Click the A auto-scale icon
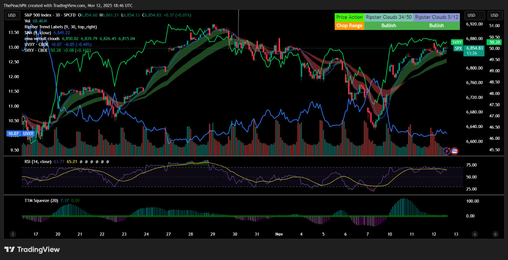This screenshot has height=260, width=508. click(475, 234)
